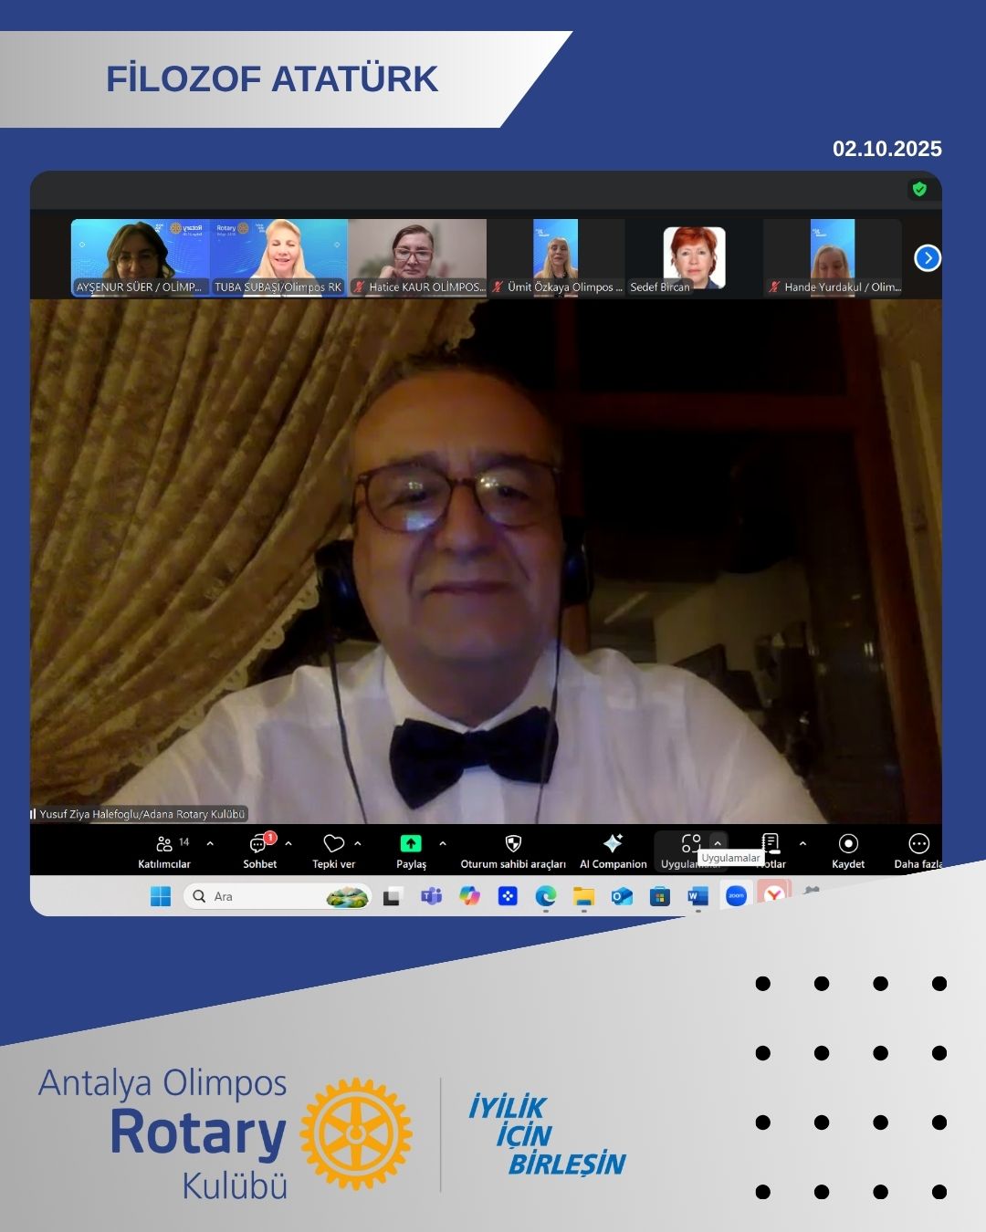986x1232 pixels.
Task: Open the Daha fazla more menu
Action: [918, 844]
